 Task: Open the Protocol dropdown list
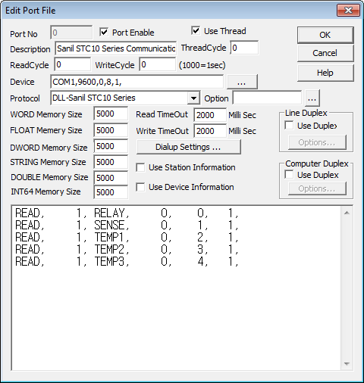click(x=193, y=98)
